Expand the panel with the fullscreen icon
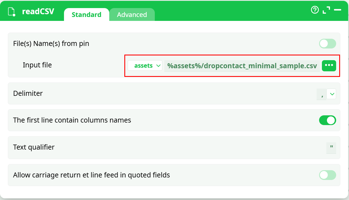 coord(326,10)
